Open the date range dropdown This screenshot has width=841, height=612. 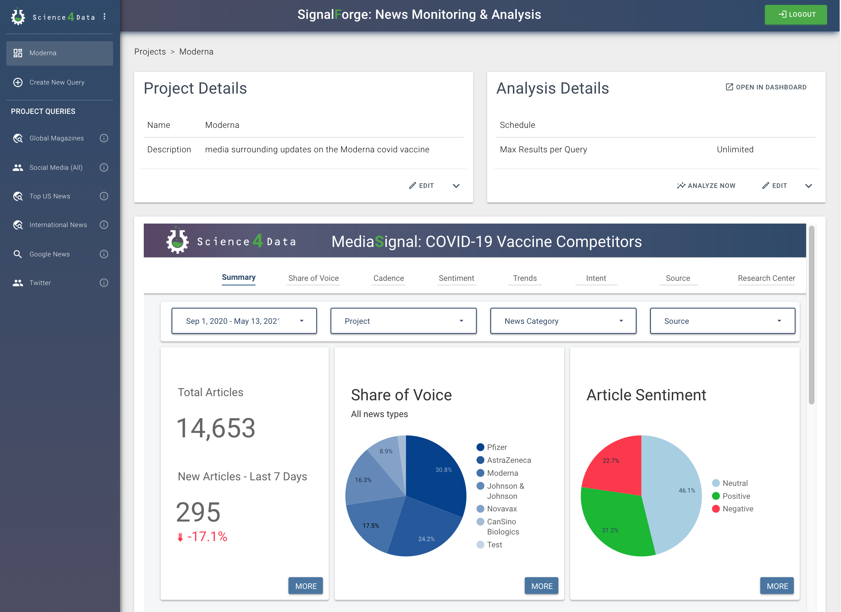244,321
